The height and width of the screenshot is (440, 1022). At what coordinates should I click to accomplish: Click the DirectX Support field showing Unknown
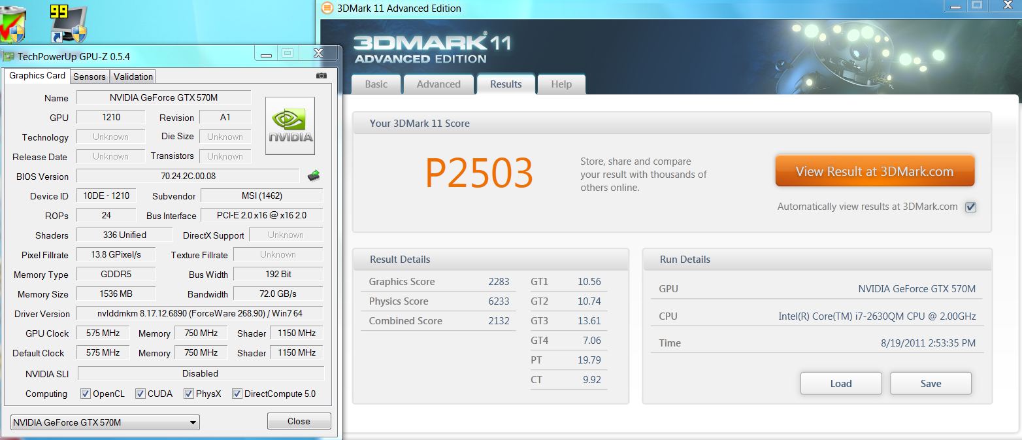286,235
